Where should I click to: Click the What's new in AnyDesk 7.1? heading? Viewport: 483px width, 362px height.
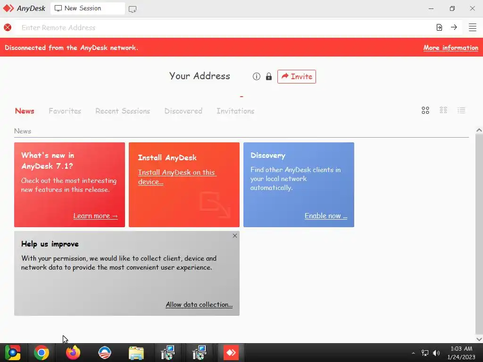[x=48, y=161]
